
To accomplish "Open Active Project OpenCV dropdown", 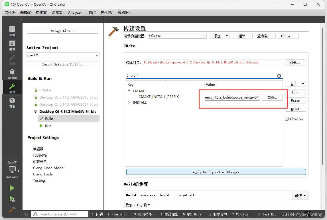I will pyautogui.click(x=63, y=55).
